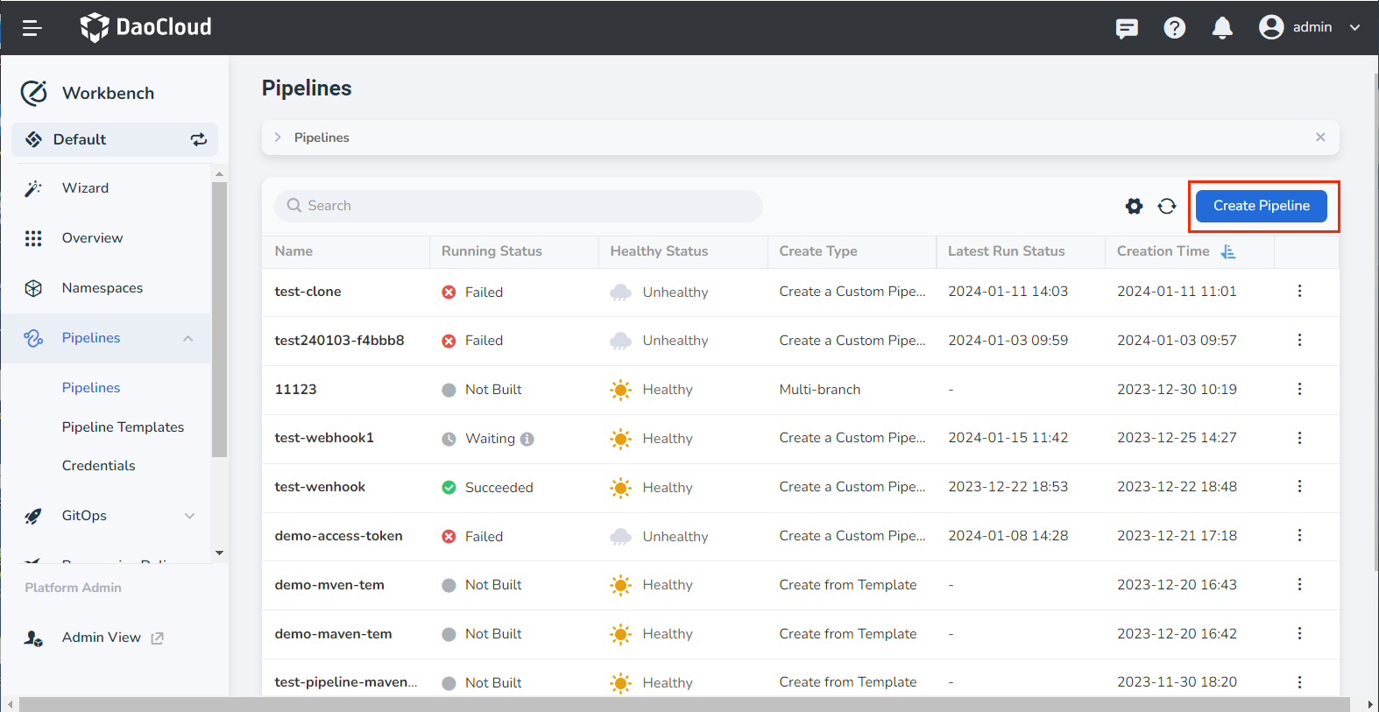This screenshot has height=712, width=1379.
Task: Switch workspace using the Default swap icon
Action: click(199, 139)
